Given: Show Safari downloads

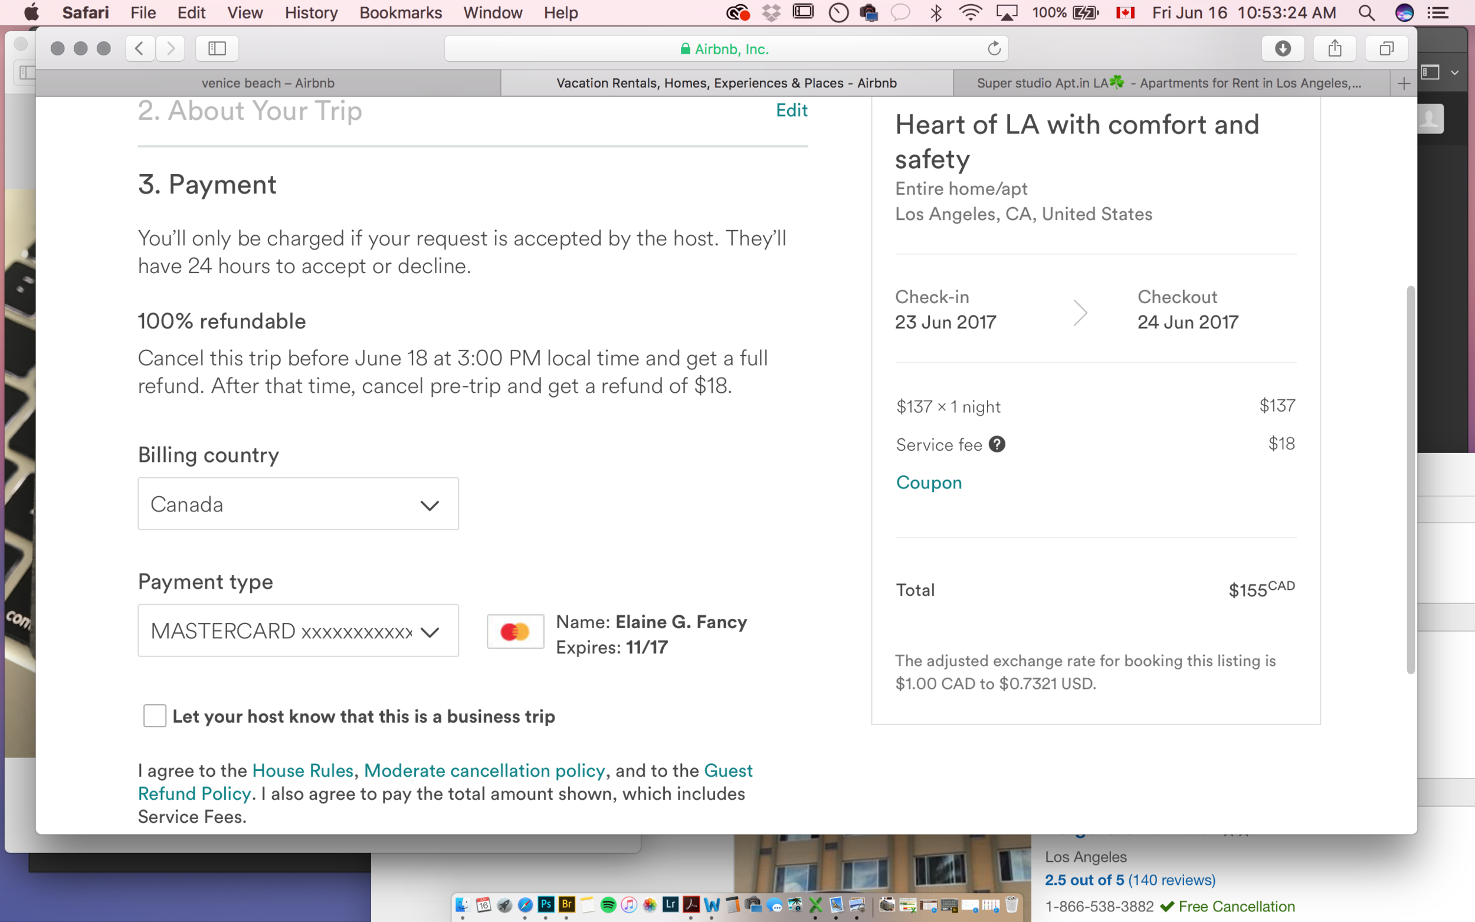Looking at the screenshot, I should (1283, 48).
